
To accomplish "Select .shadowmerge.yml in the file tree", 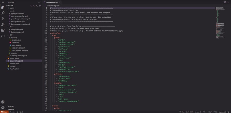I will click(24, 61).
